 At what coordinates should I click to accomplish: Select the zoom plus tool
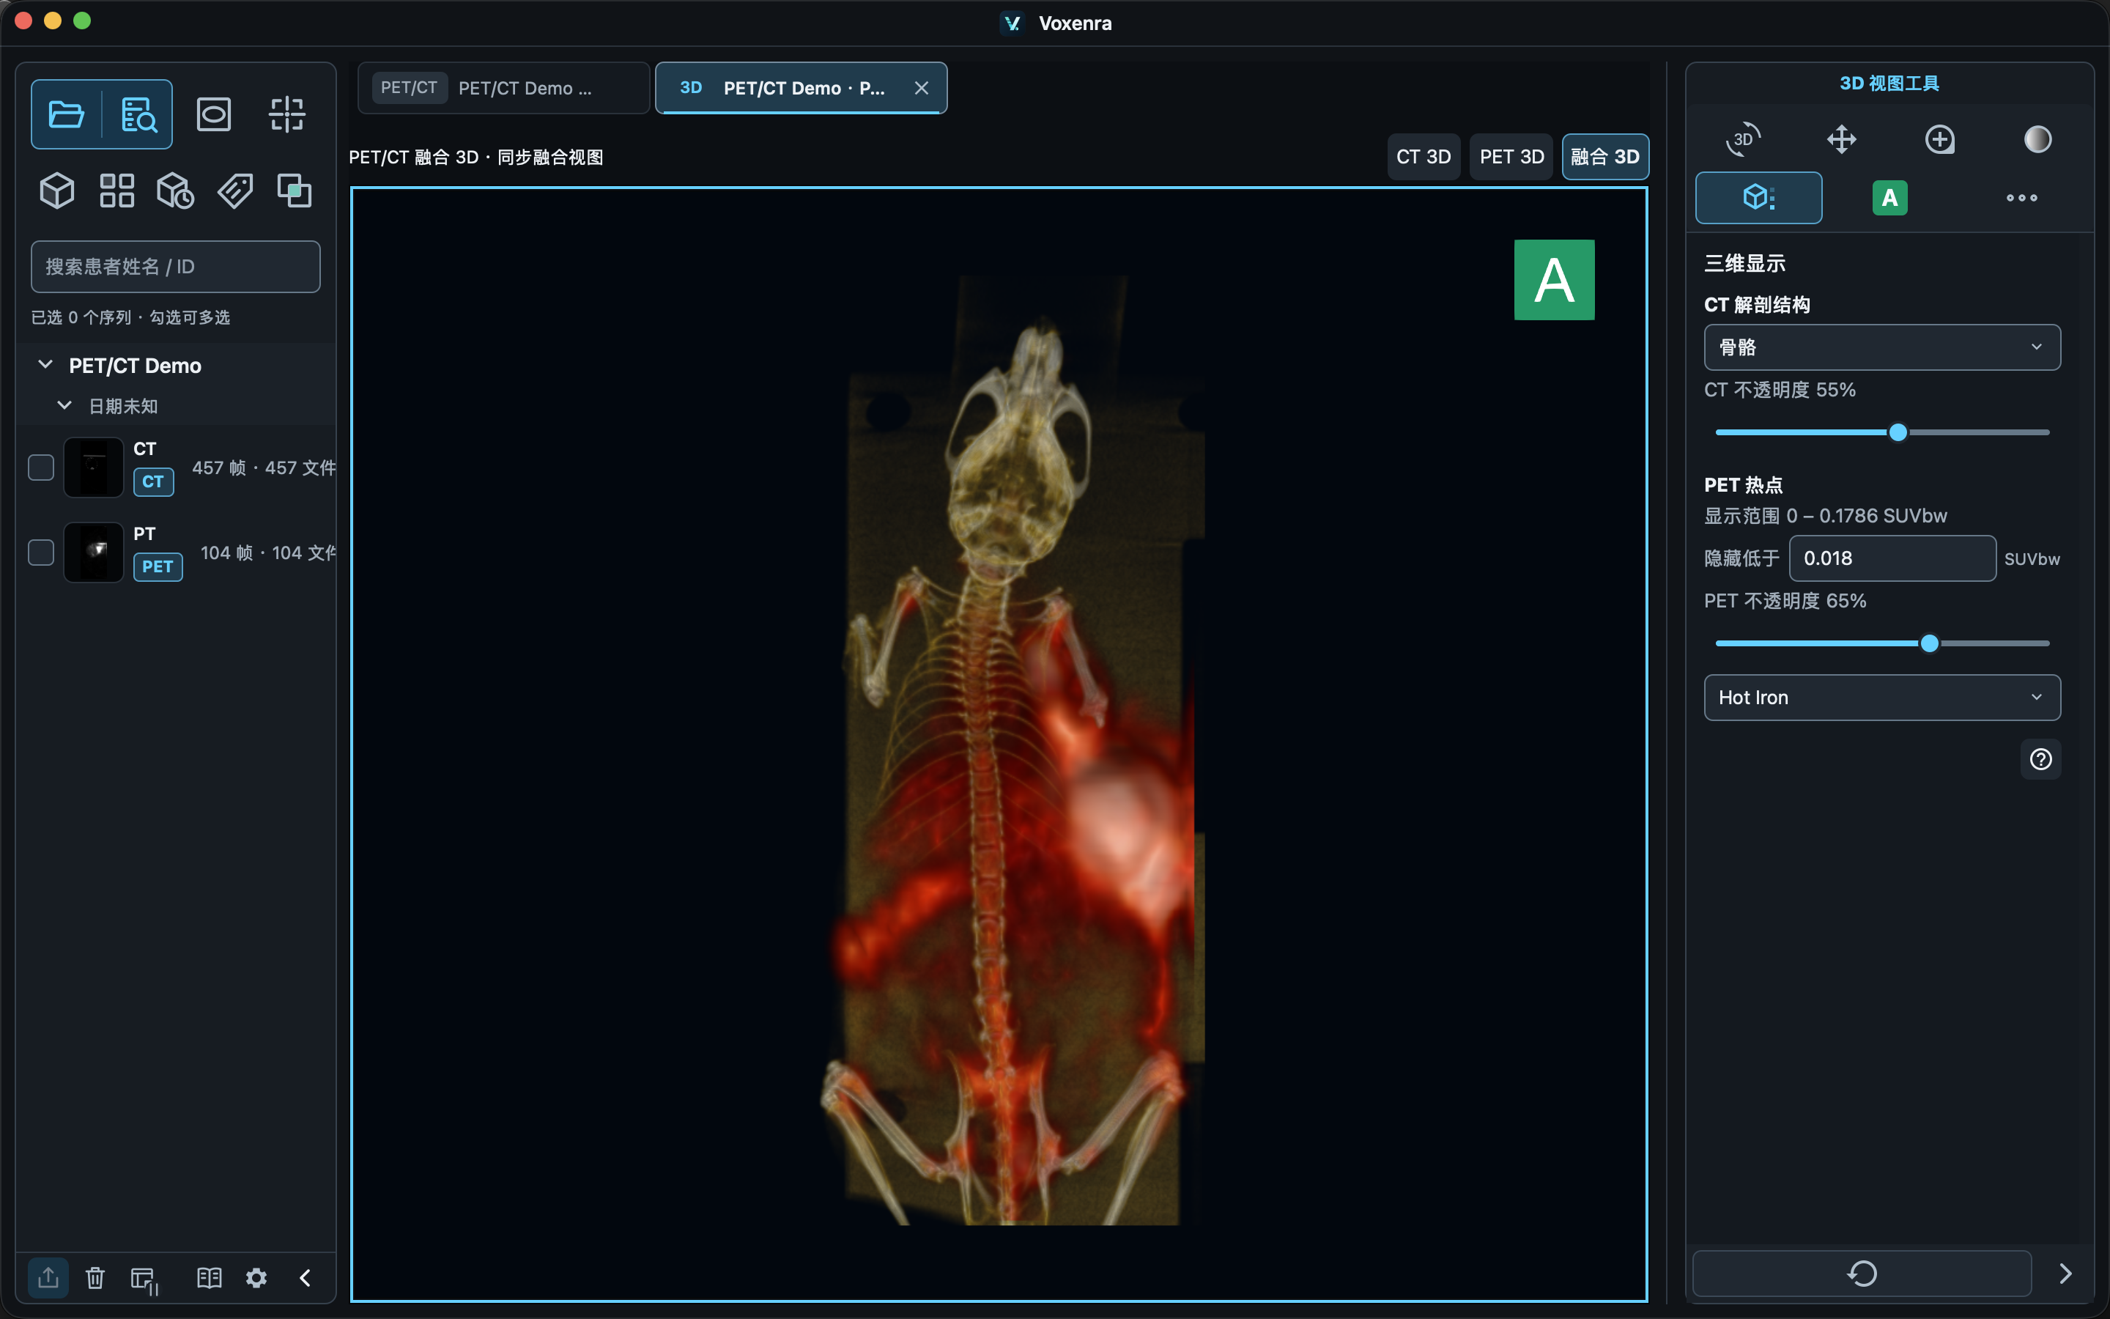[1940, 138]
